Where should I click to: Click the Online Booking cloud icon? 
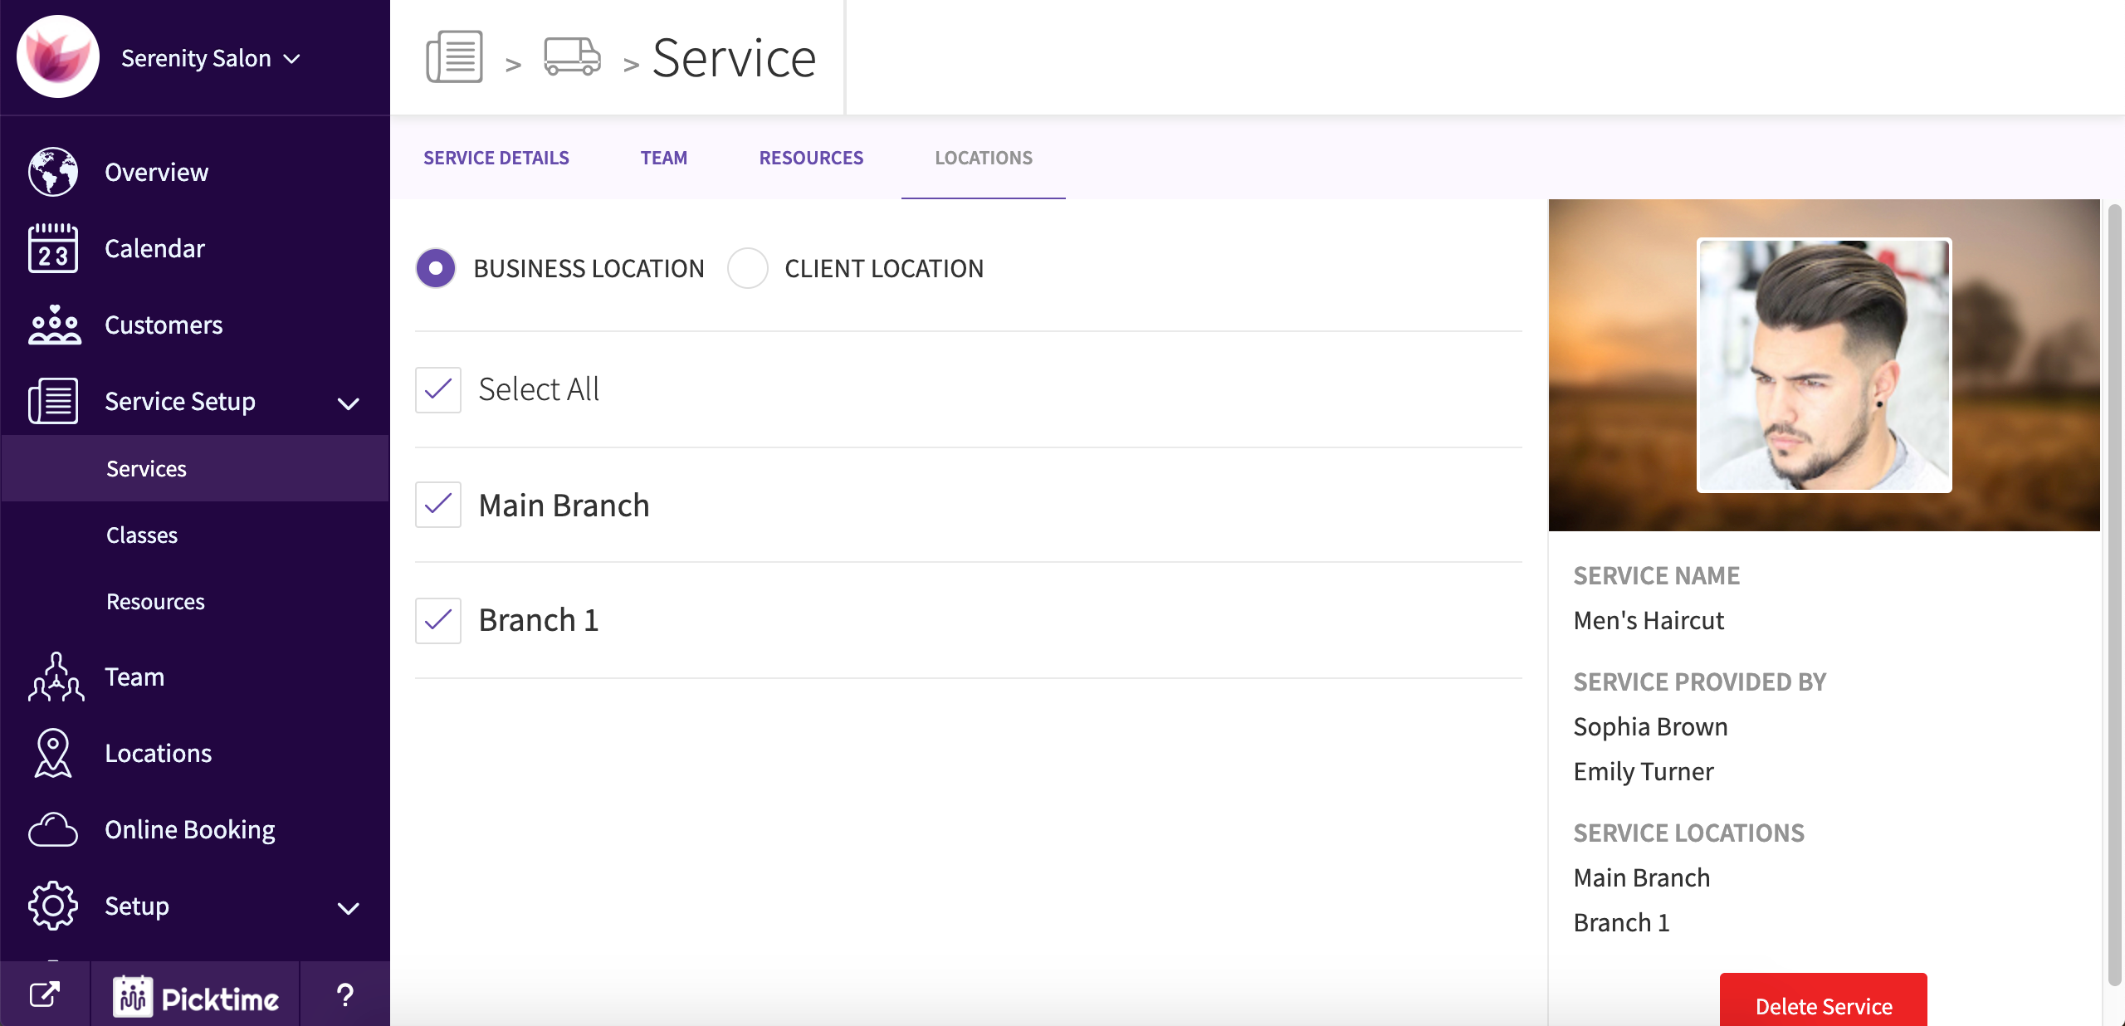coord(53,829)
